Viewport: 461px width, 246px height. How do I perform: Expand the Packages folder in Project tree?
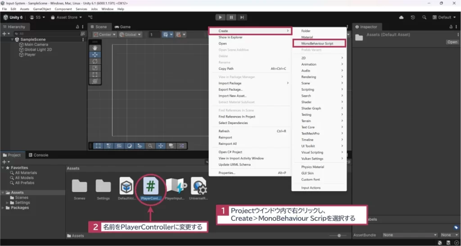(4, 208)
